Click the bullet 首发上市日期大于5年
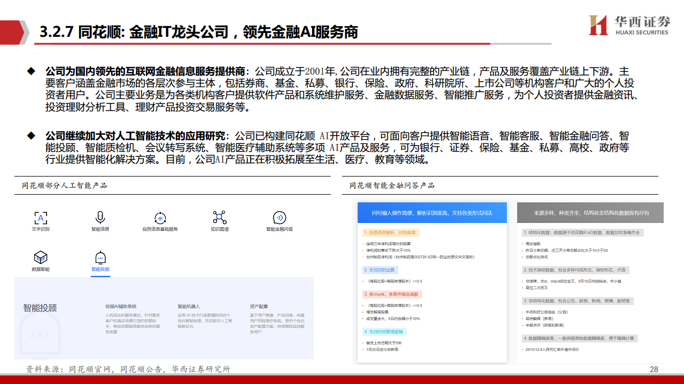Image resolution: width=684 pixels, height=384 pixels. tap(384, 342)
